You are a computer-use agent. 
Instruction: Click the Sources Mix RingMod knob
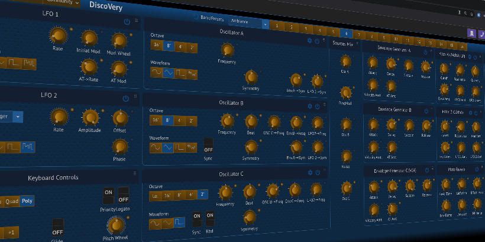tap(345, 93)
